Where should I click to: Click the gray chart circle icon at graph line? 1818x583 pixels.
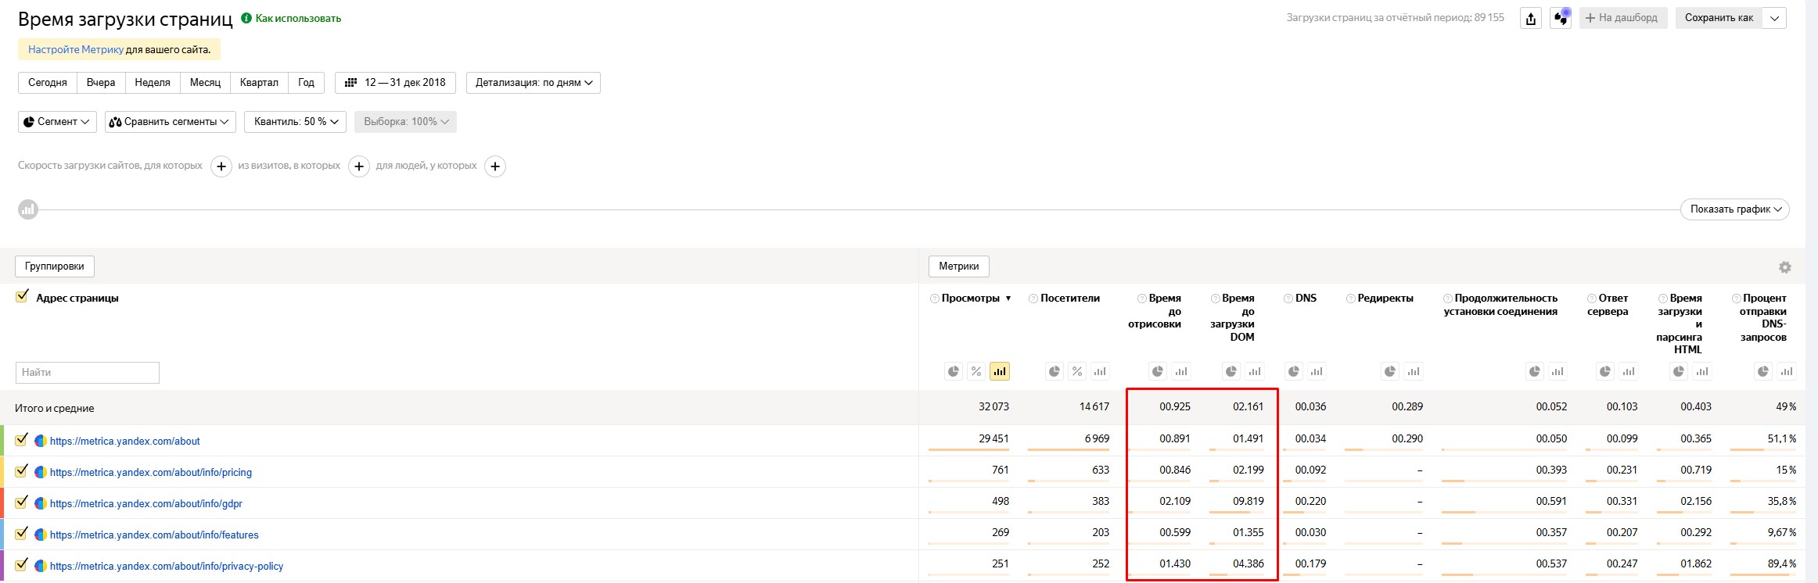tap(28, 209)
